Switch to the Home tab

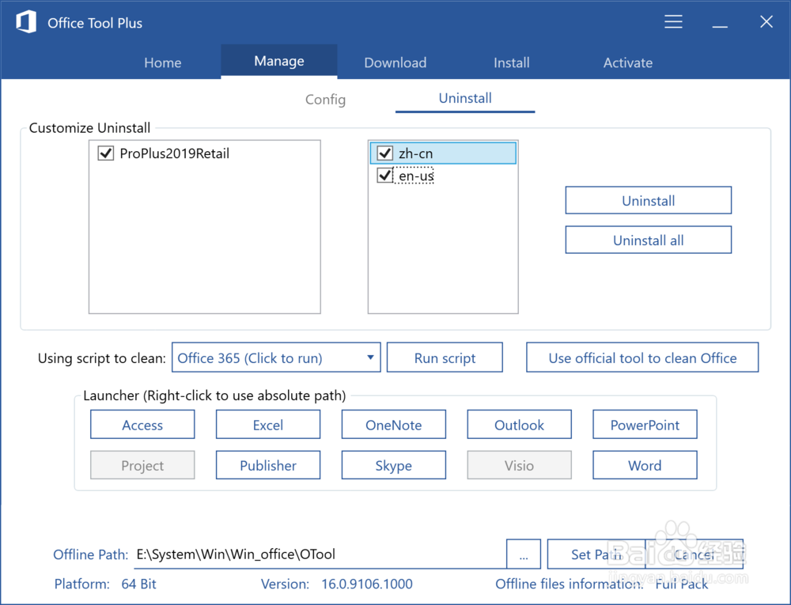coord(162,62)
